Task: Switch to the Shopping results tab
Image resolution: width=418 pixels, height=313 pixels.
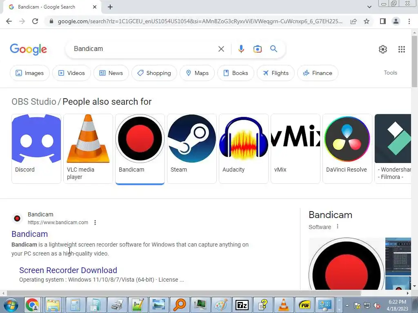Action: (x=154, y=73)
